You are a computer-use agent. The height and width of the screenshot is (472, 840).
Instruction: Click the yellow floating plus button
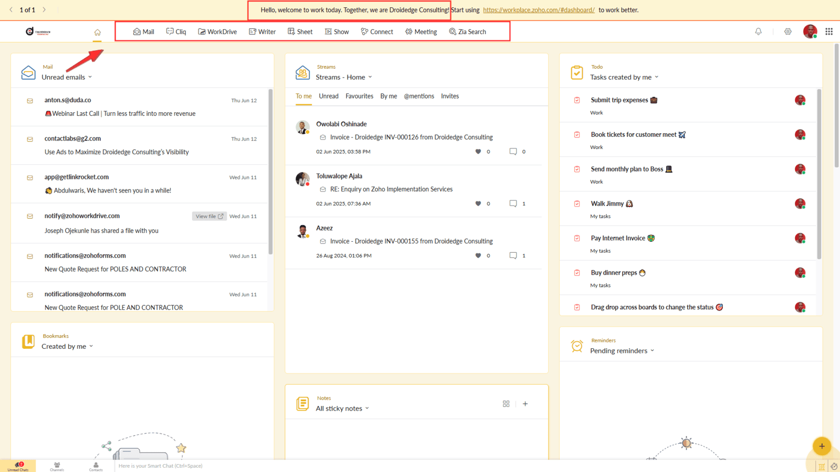822,446
